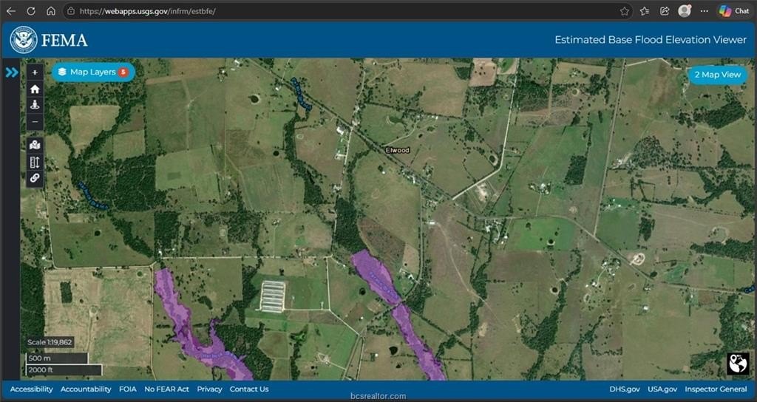Visit the DHS.gov link
The height and width of the screenshot is (402, 757).
[x=625, y=389]
